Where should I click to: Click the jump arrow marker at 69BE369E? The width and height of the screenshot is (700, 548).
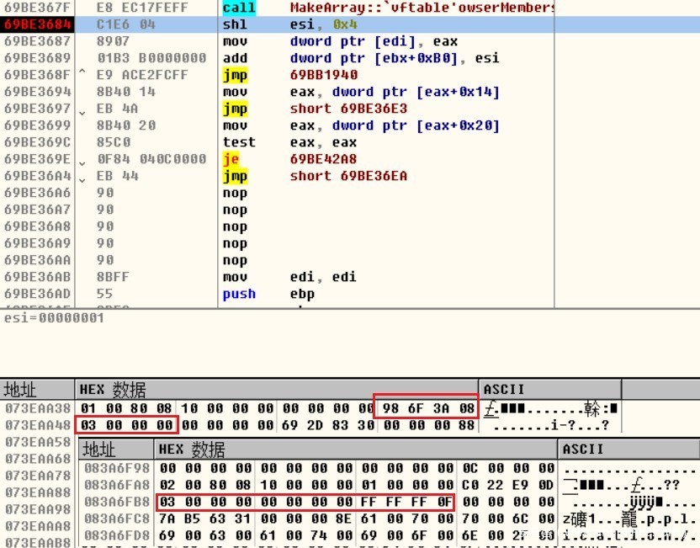(x=82, y=160)
